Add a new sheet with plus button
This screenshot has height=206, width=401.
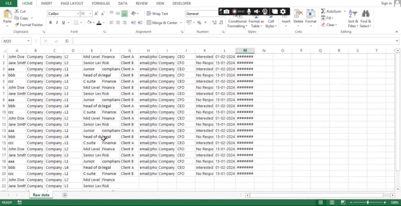pyautogui.click(x=65, y=195)
